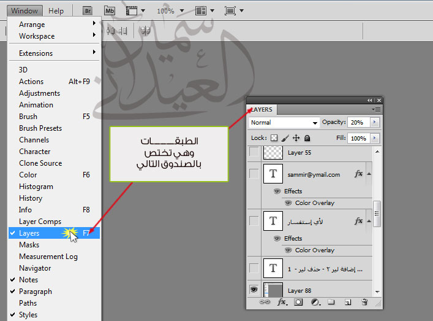Choose Measurement Log in the menu
Screen dimensions: 433x321
[54, 257]
